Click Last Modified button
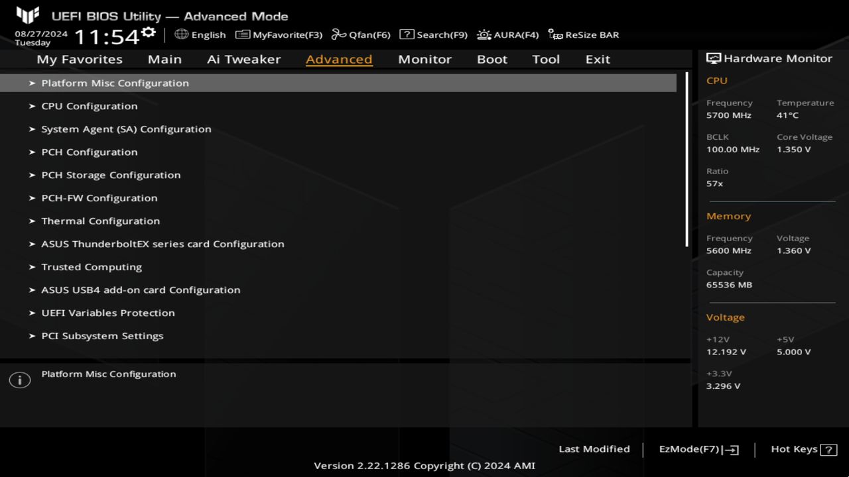849x477 pixels. [594, 449]
